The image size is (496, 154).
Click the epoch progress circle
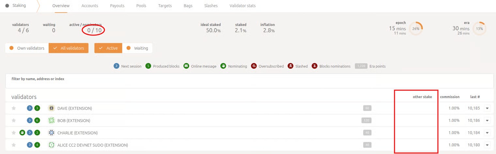click(x=416, y=28)
